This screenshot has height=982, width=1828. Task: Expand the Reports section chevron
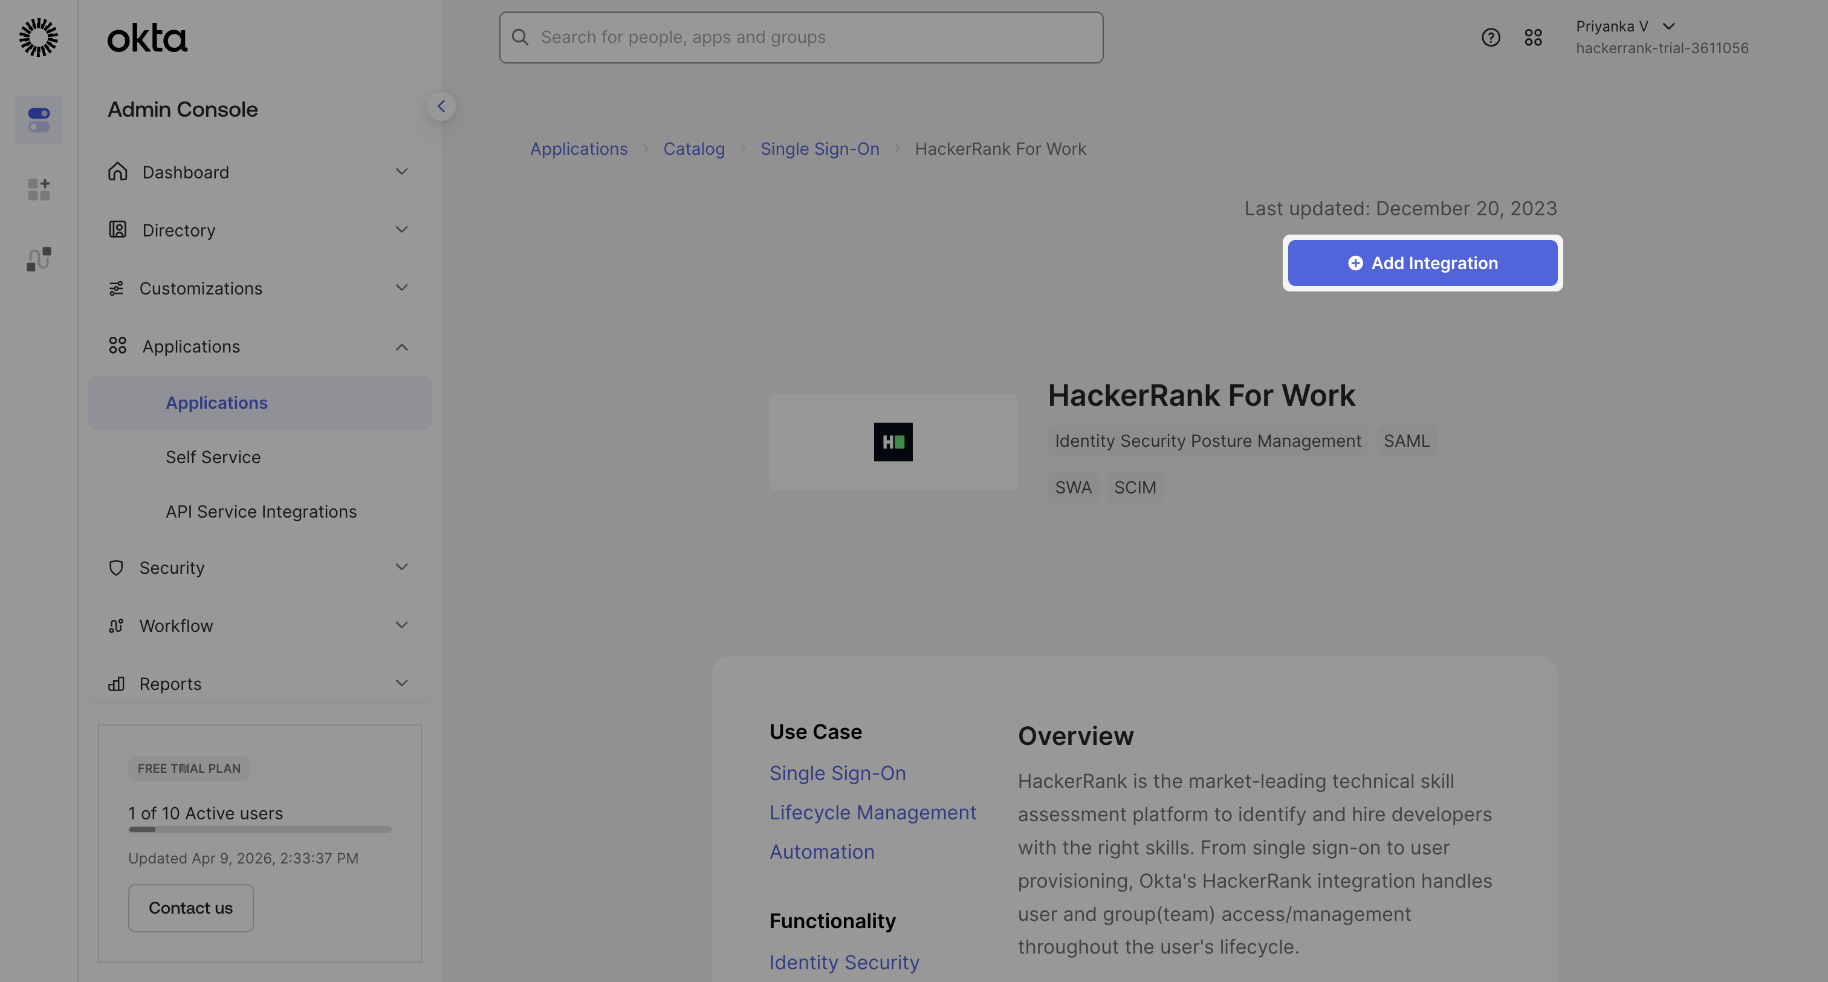point(401,683)
